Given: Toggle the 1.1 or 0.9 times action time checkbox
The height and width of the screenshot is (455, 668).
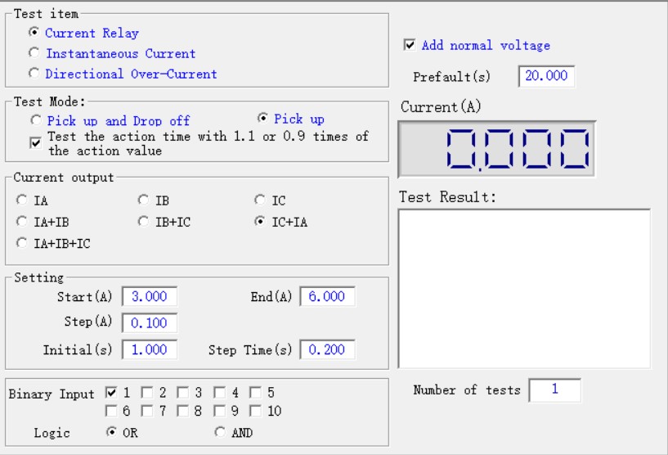Looking at the screenshot, I should tap(35, 142).
